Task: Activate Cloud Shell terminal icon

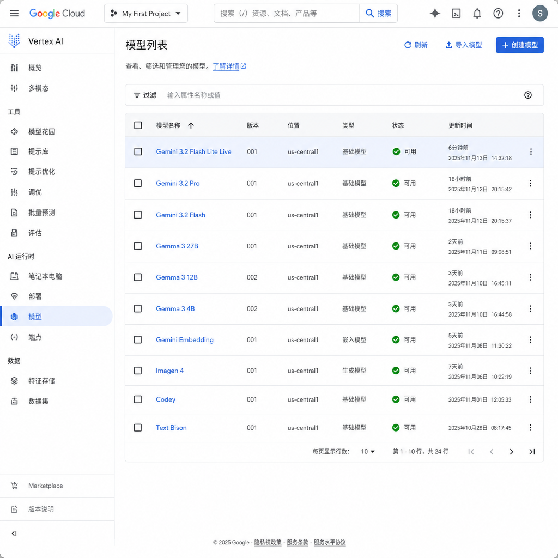Action: coord(456,14)
